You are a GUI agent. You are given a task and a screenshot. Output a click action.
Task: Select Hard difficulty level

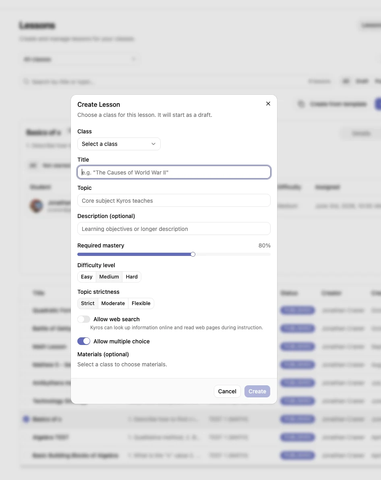coord(132,277)
